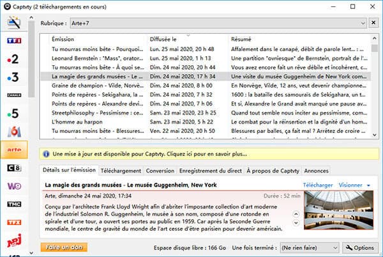Expand the Visionner dropdown arrow
Image resolution: width=383 pixels, height=257 pixels.
tap(368, 185)
